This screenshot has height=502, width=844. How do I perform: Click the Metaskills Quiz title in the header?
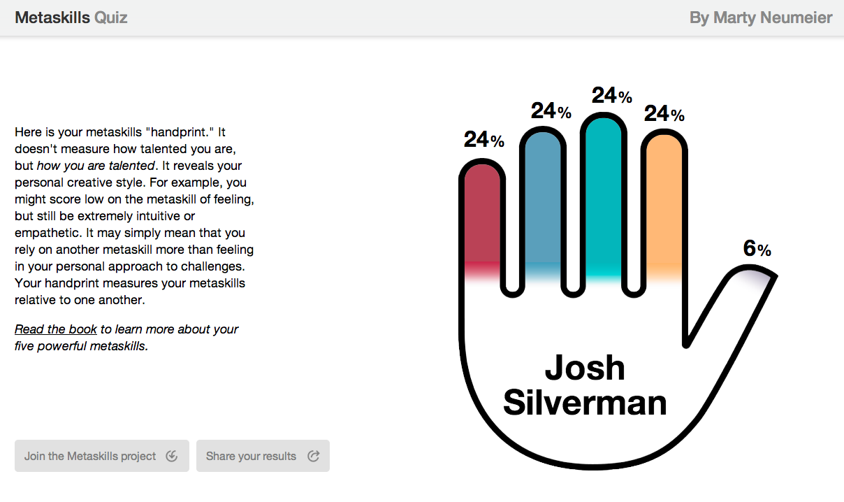71,17
